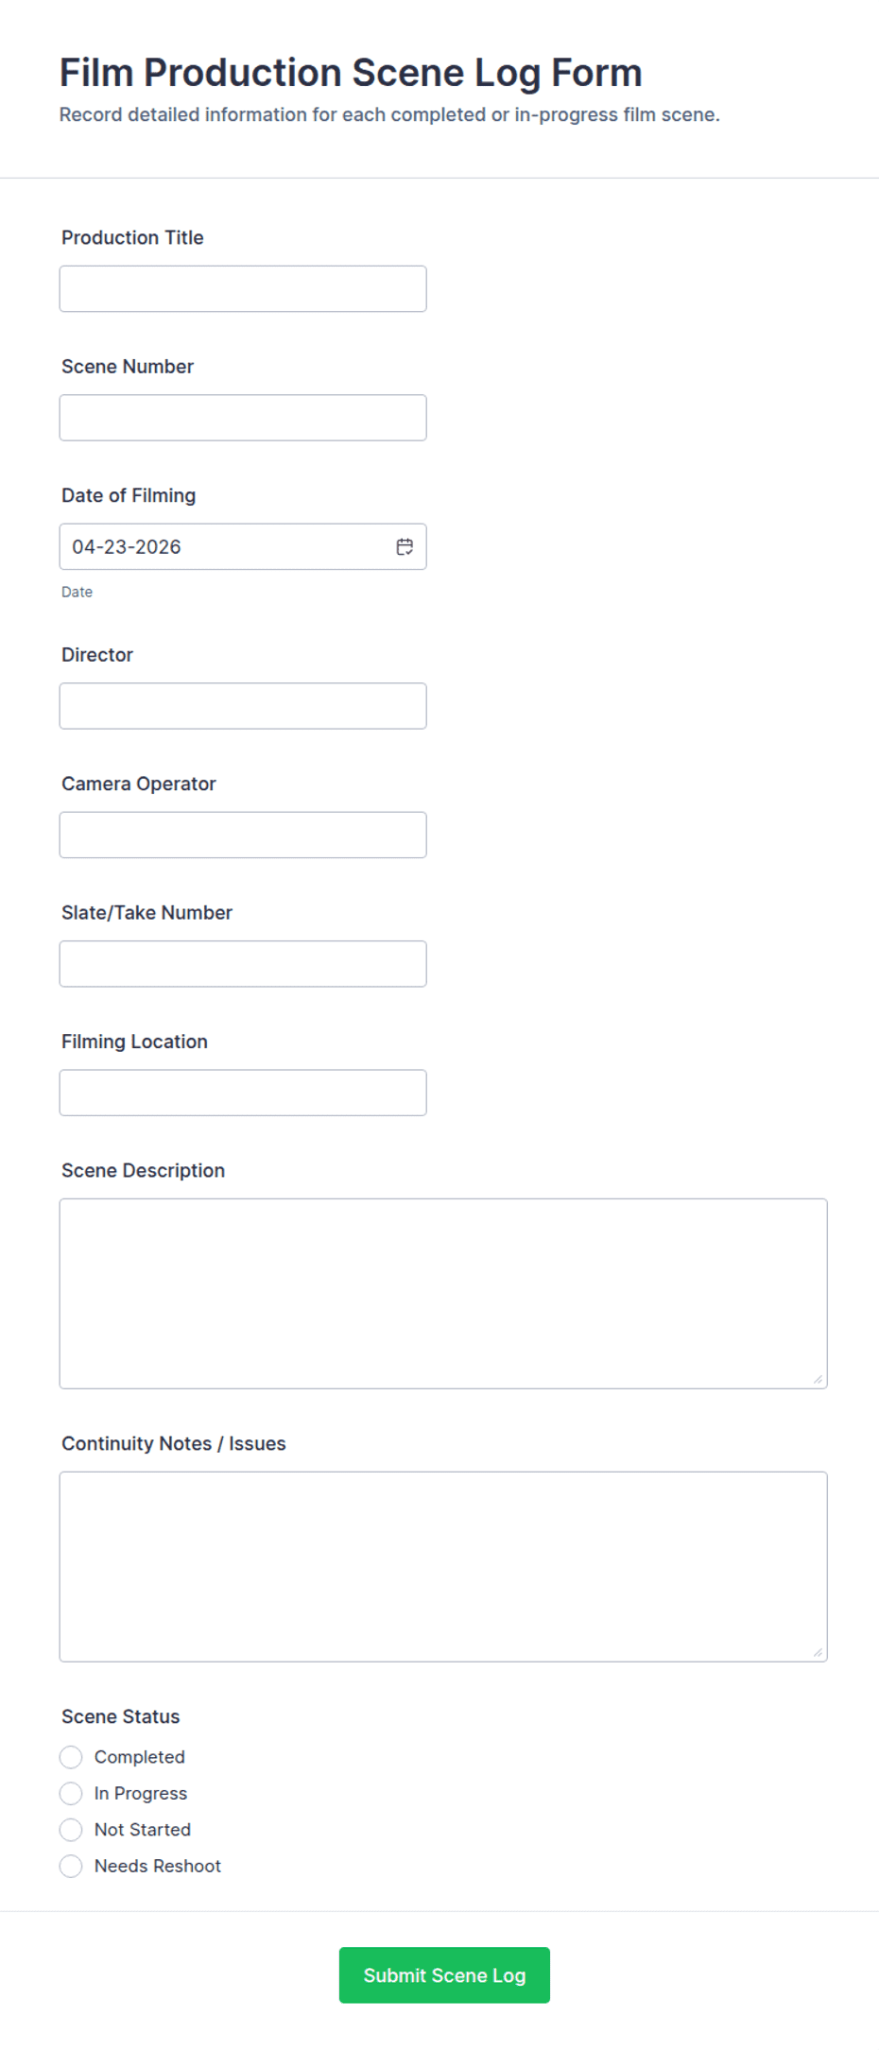Image resolution: width=879 pixels, height=2050 pixels.
Task: Mark scene as Not Started
Action: (x=71, y=1830)
